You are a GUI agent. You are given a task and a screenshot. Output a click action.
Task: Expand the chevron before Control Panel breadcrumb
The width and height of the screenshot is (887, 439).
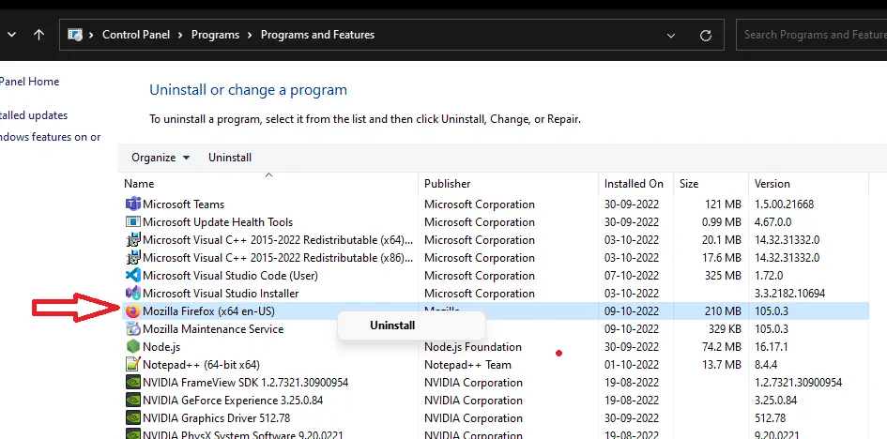(90, 35)
